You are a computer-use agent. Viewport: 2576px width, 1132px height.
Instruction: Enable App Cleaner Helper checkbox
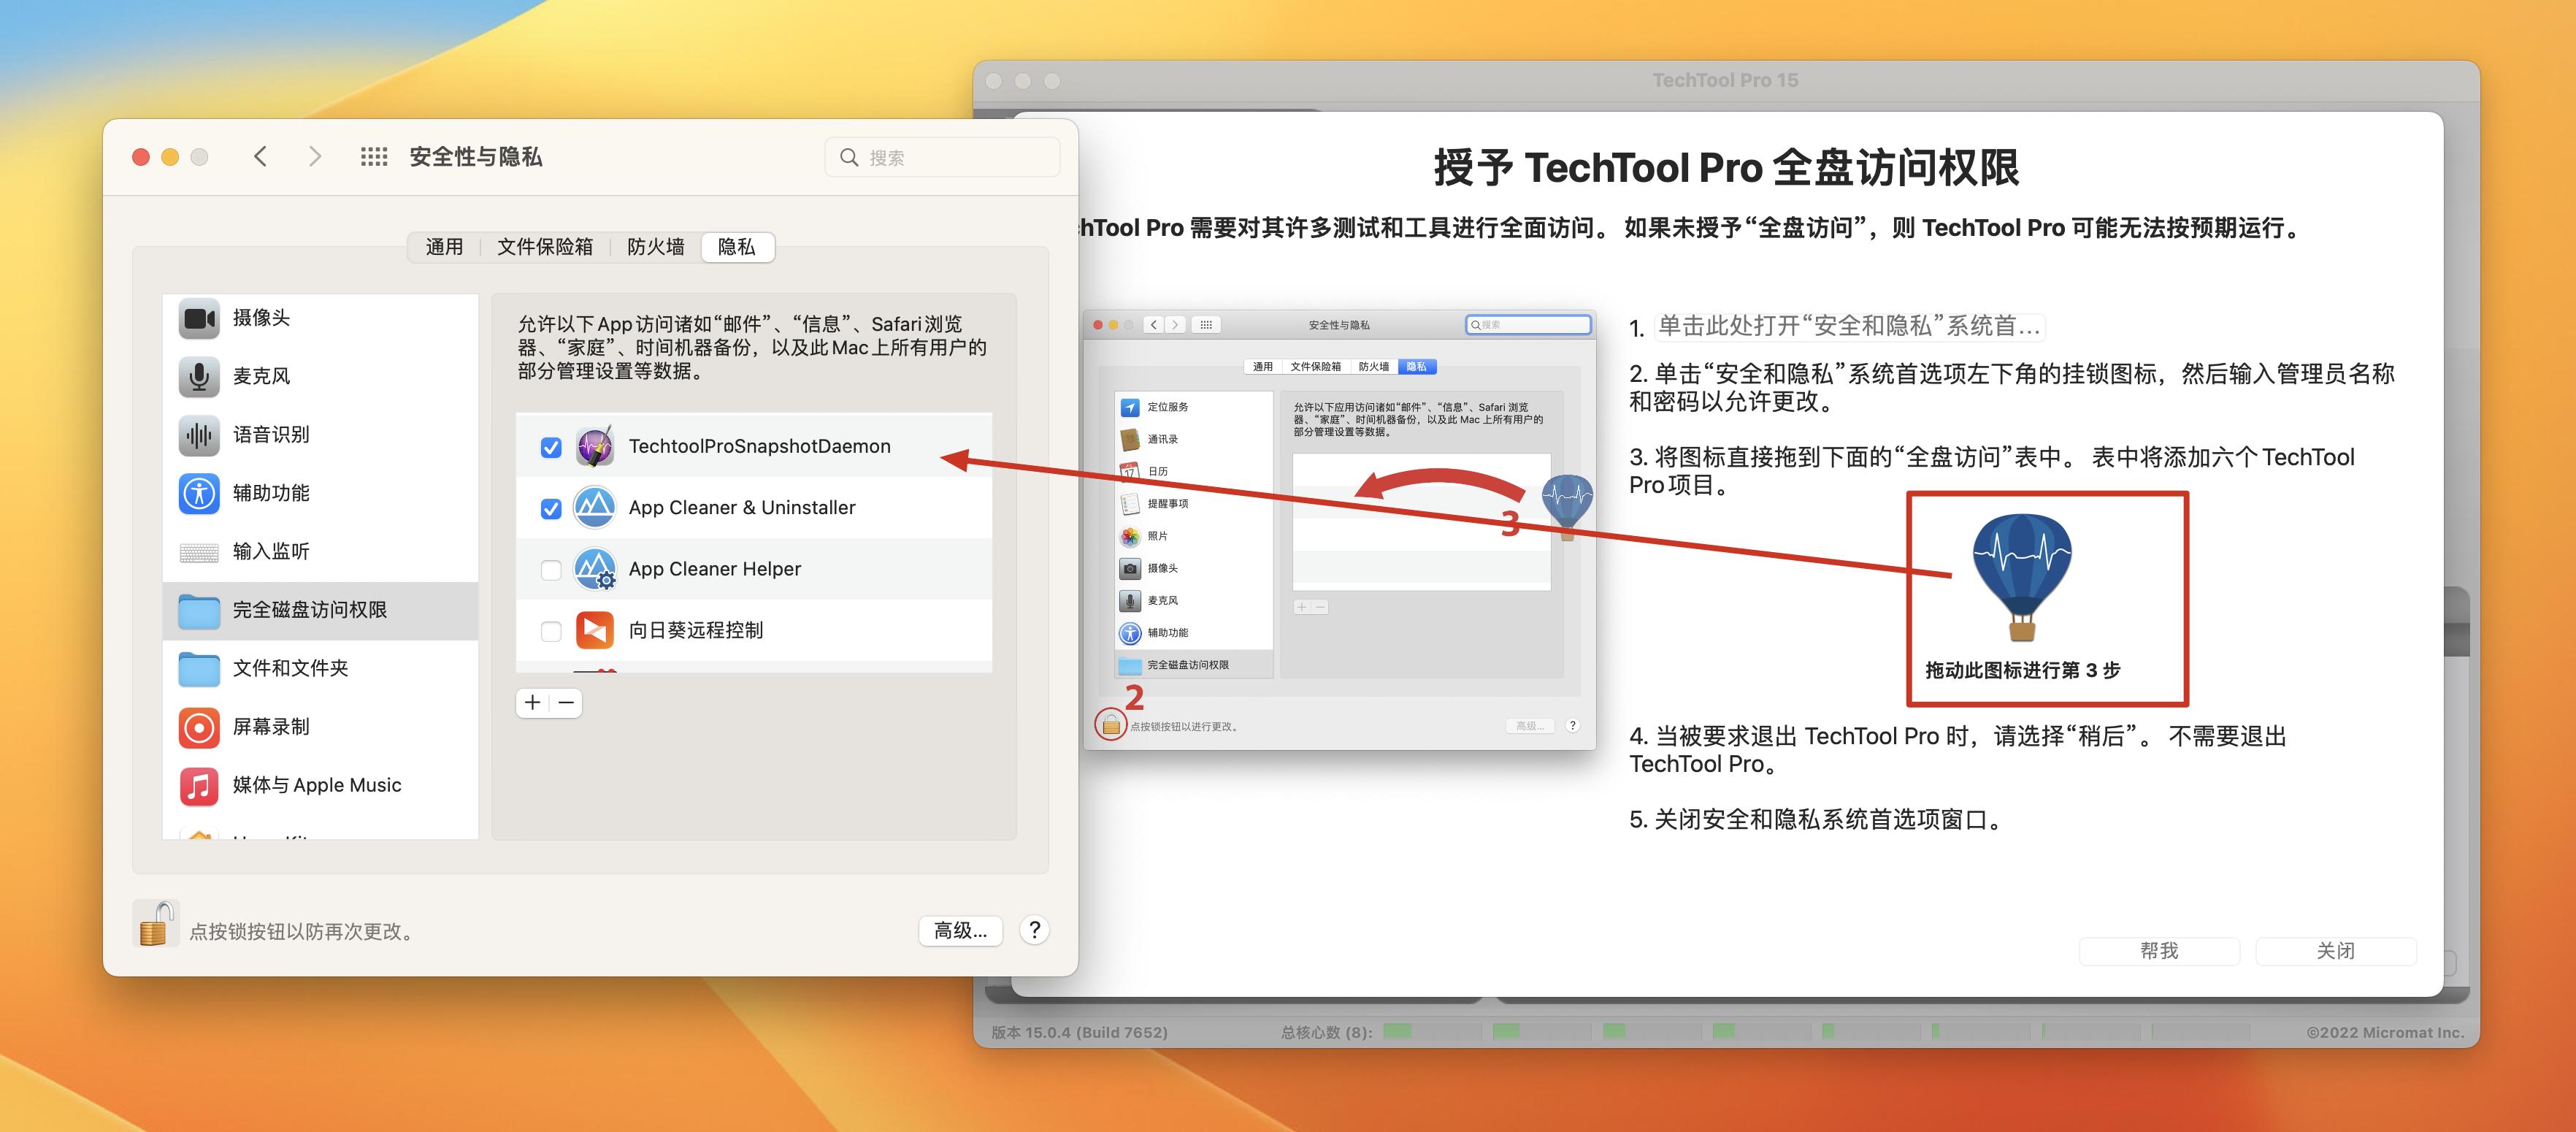point(551,570)
